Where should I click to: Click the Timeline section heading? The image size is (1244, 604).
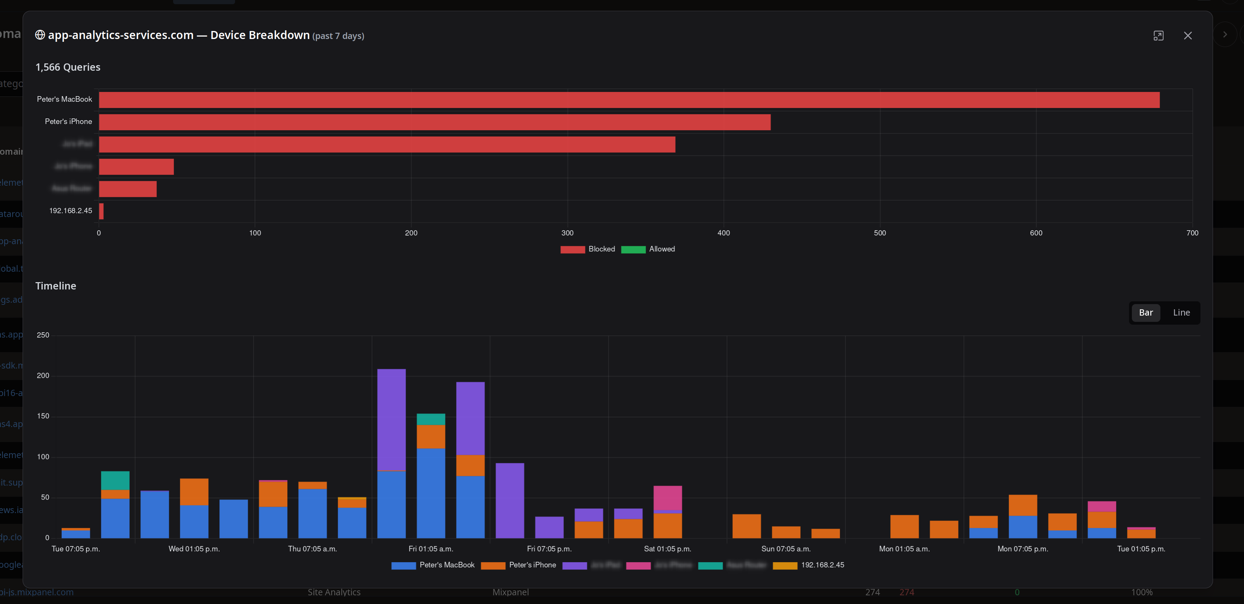55,286
